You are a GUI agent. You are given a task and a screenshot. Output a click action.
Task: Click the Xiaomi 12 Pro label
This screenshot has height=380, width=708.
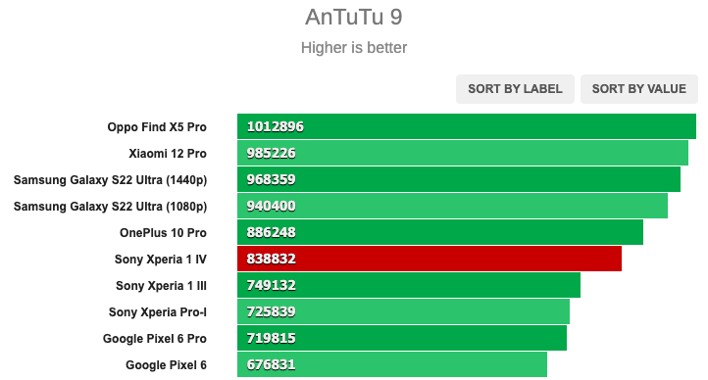tap(168, 154)
